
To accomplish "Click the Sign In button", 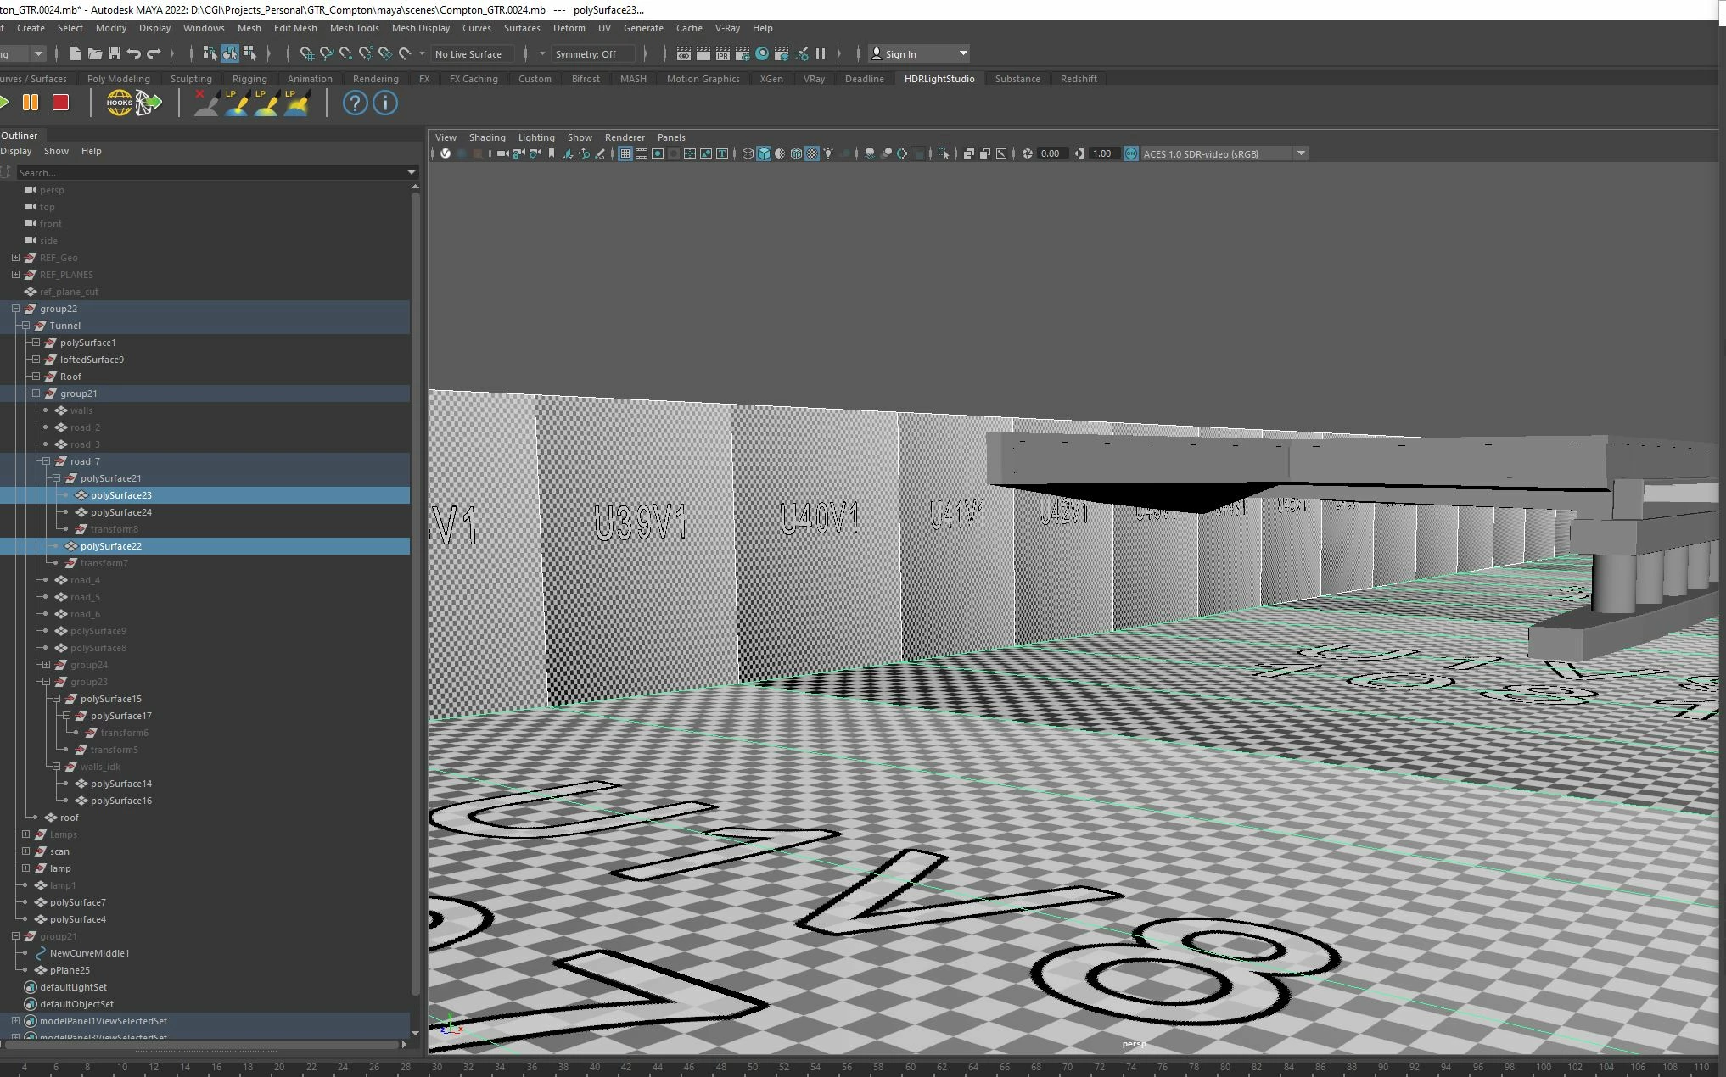I will coord(900,53).
